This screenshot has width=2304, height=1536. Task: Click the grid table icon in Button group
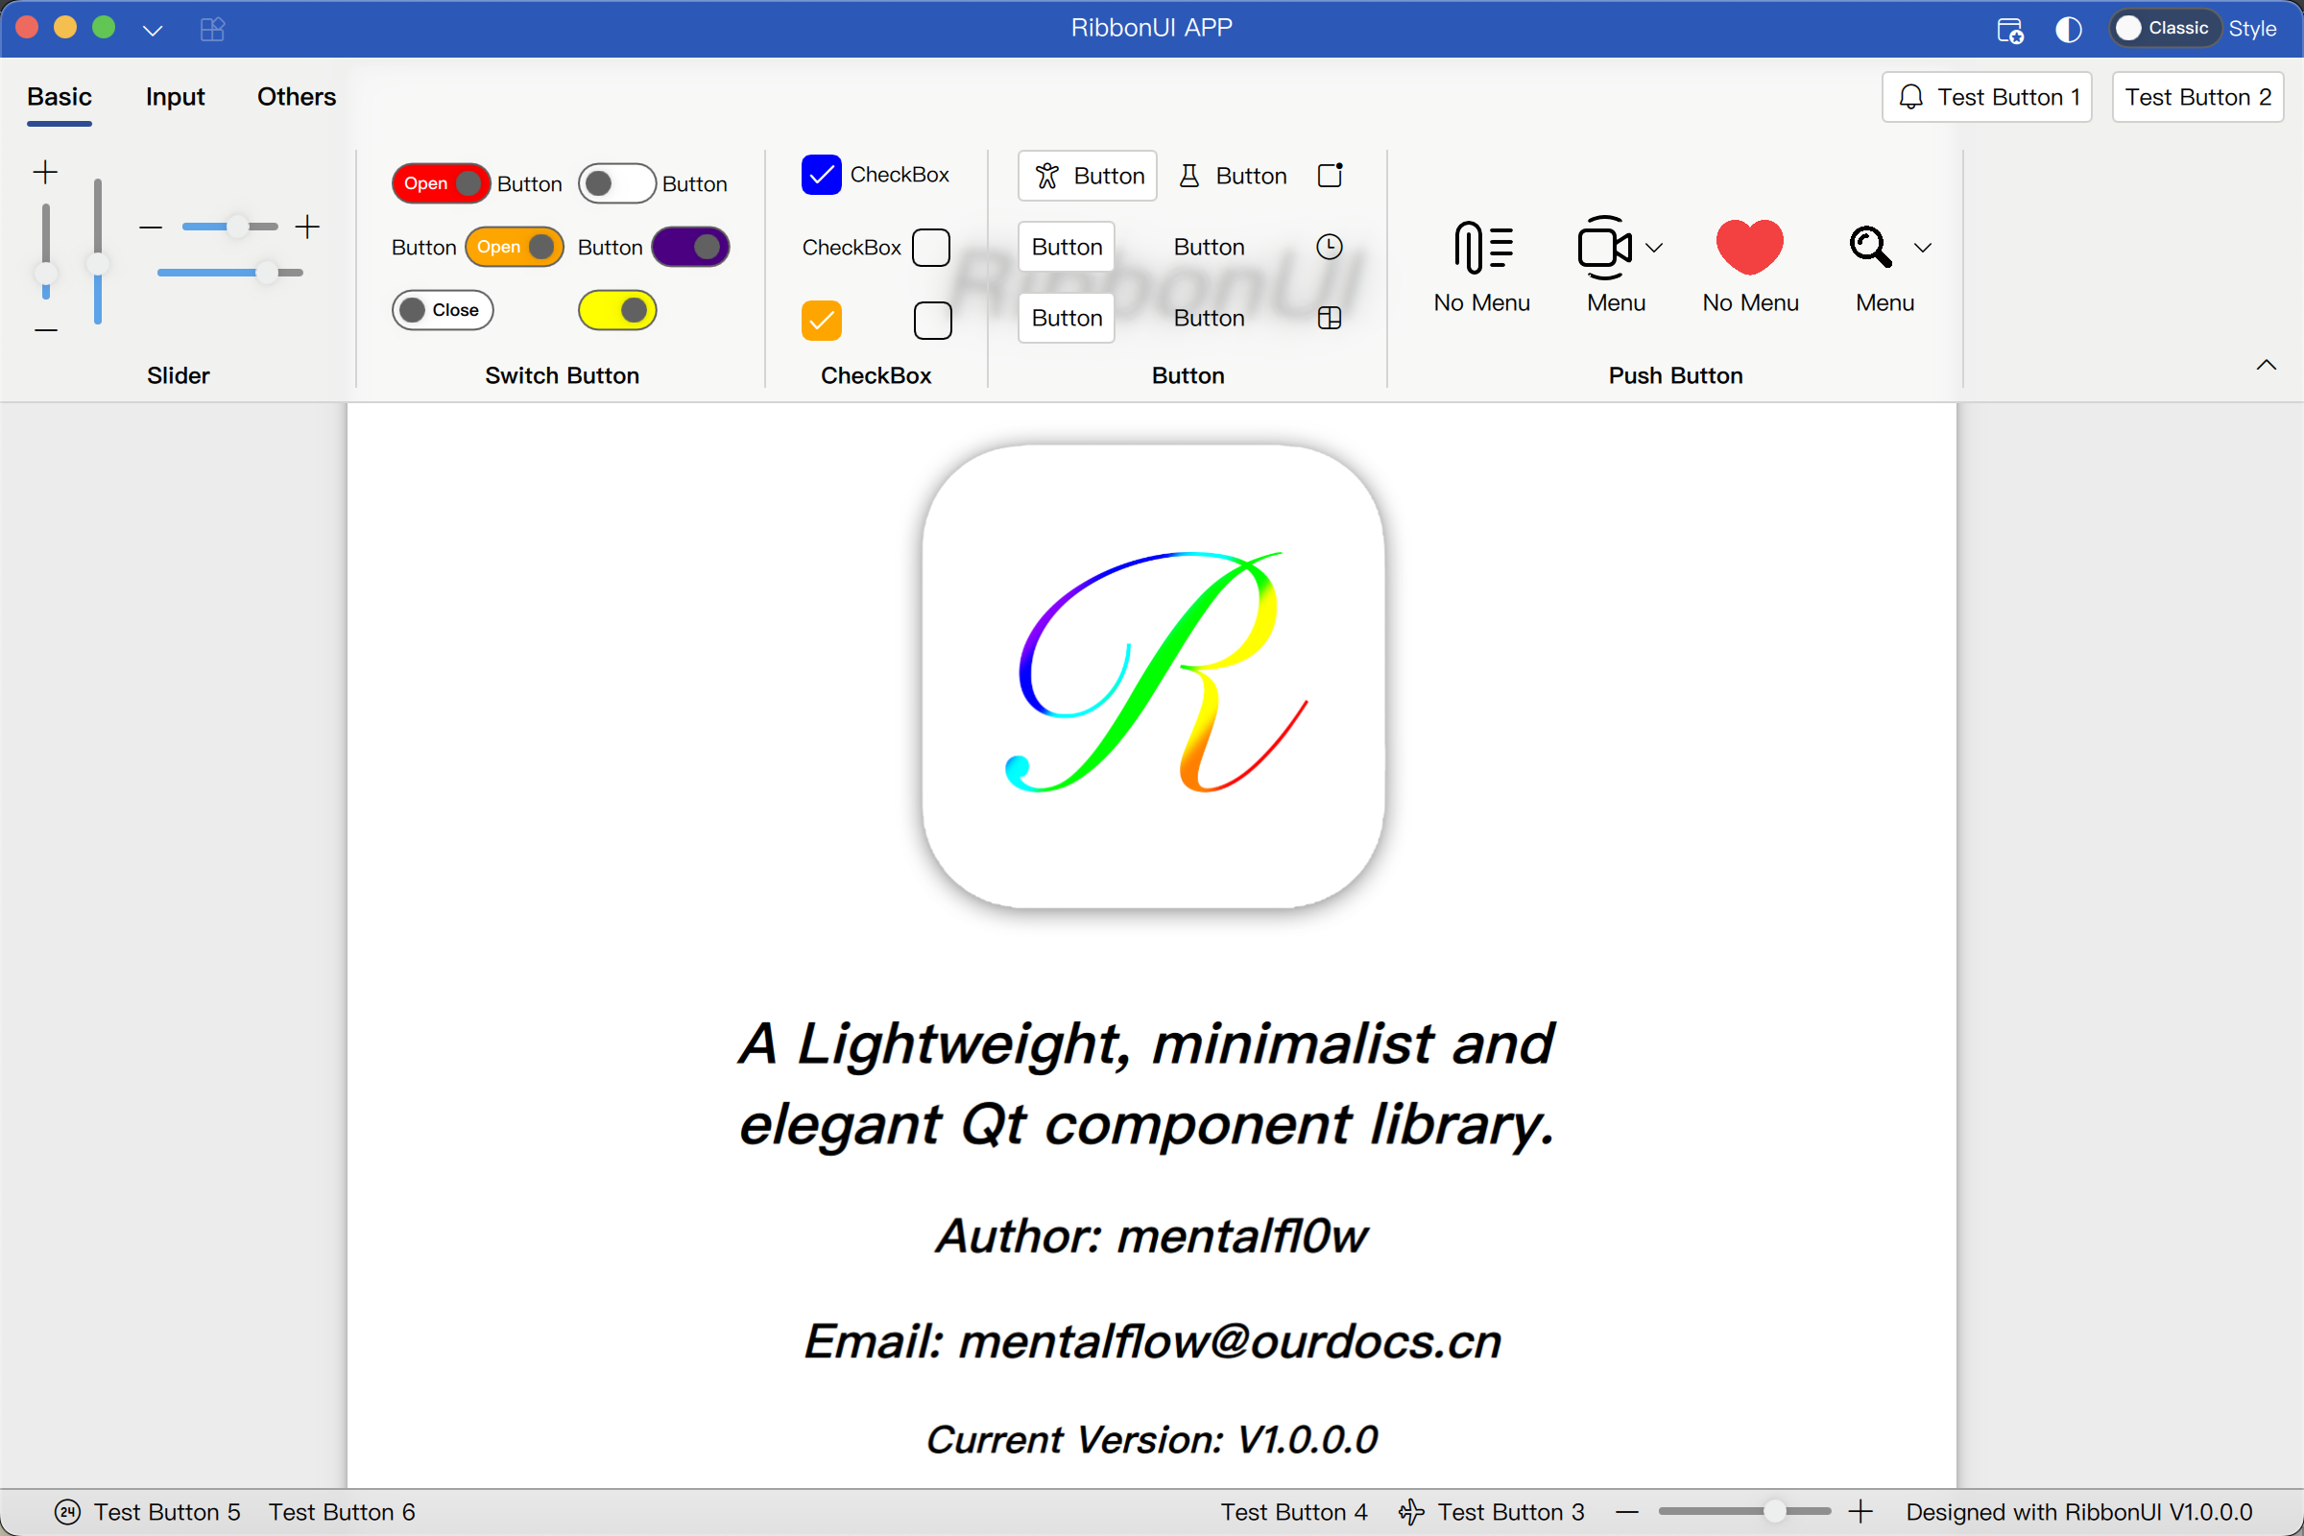1330,319
